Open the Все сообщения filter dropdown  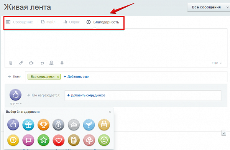point(209,7)
